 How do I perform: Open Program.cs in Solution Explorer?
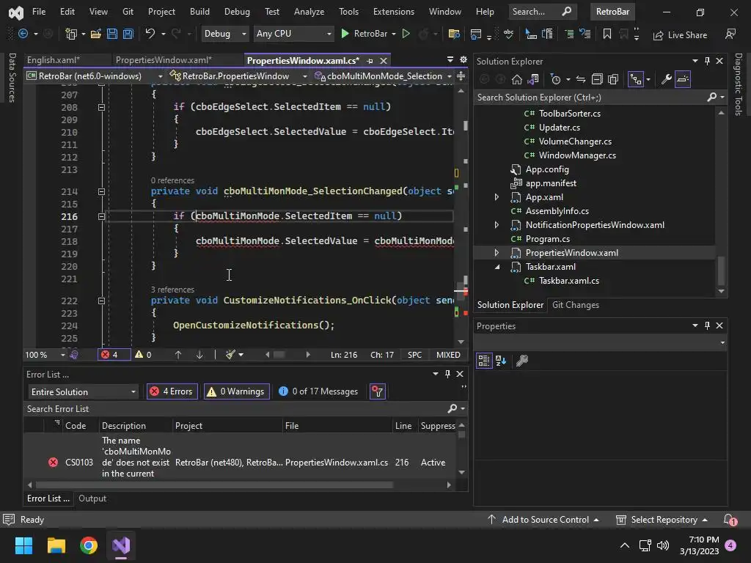pyautogui.click(x=547, y=239)
